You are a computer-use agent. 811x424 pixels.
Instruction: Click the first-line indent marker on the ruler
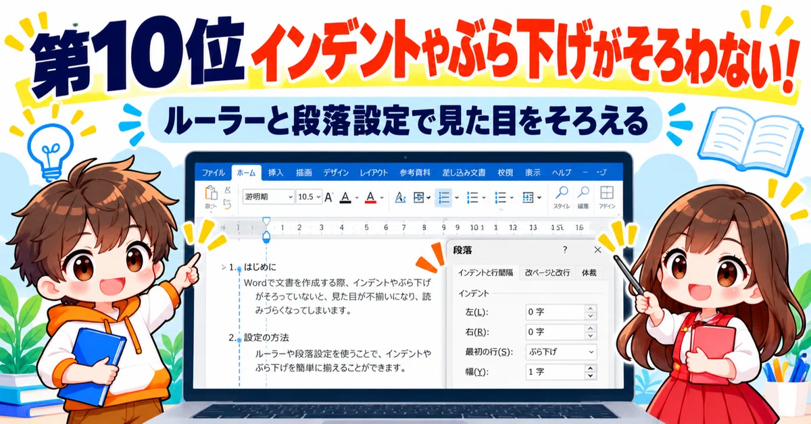click(266, 221)
